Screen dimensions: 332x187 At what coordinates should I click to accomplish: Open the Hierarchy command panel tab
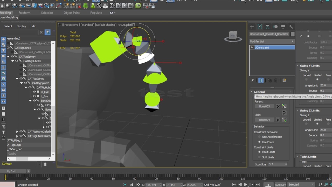(x=267, y=27)
